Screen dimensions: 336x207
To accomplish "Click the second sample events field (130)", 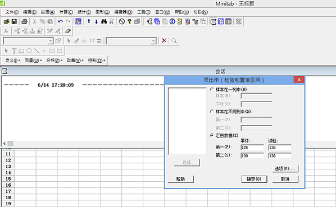I will (x=252, y=156).
